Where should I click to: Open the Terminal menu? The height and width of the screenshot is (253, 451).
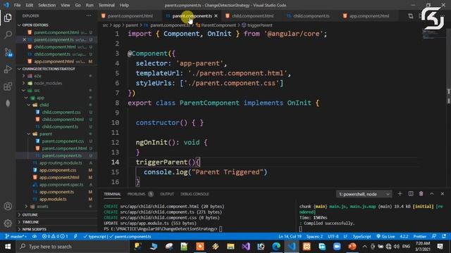[x=106, y=5]
